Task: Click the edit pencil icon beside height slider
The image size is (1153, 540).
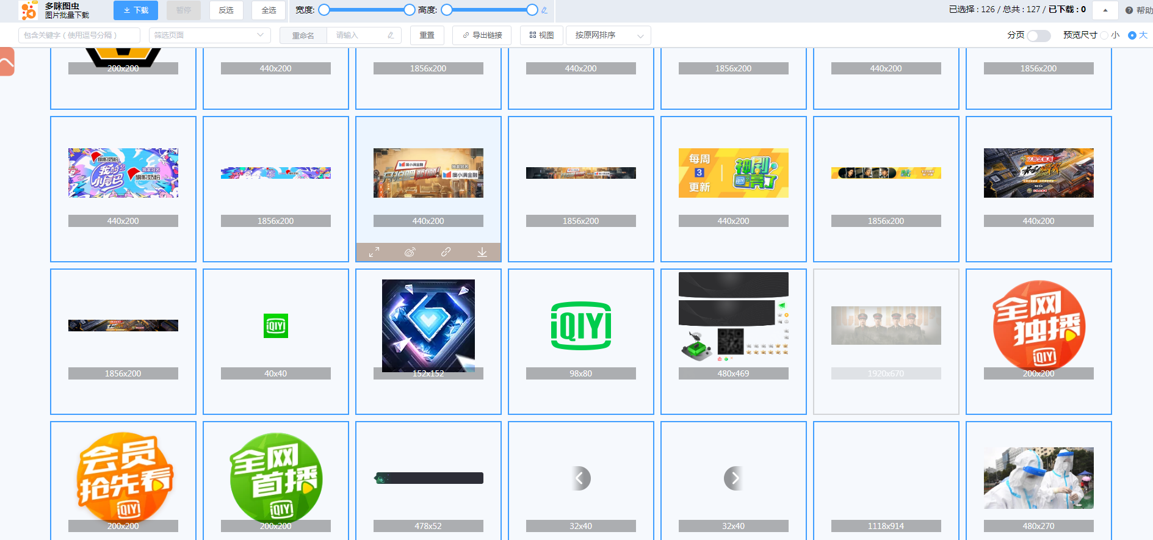Action: pyautogui.click(x=544, y=10)
